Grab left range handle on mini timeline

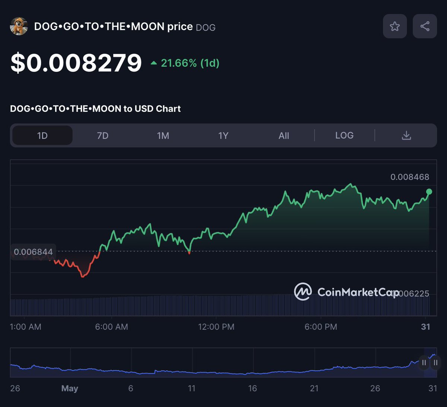pos(424,362)
